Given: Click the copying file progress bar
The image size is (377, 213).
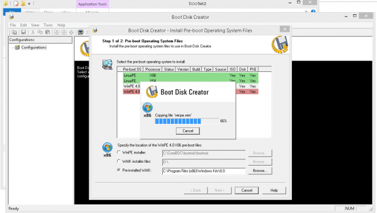Looking at the screenshot, I should 187,121.
